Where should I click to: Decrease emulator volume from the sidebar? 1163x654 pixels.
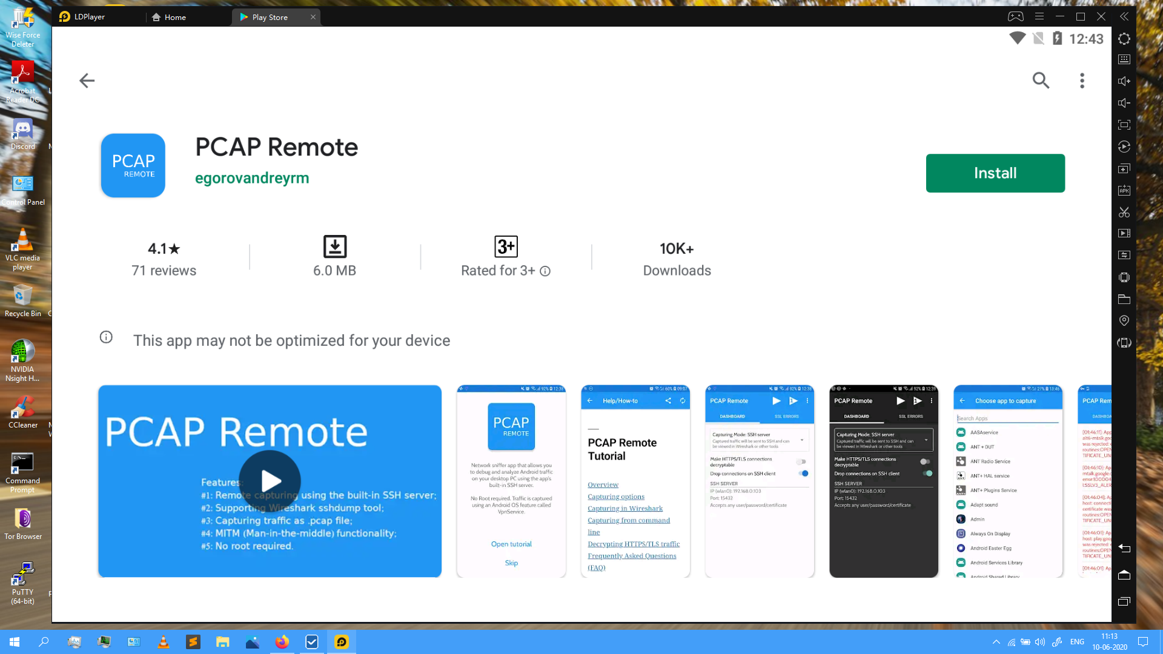point(1124,103)
